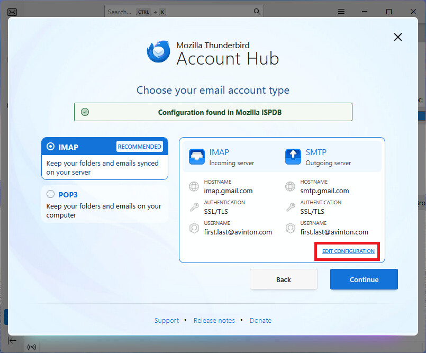Click the Continue button
The height and width of the screenshot is (353, 426).
click(x=364, y=279)
